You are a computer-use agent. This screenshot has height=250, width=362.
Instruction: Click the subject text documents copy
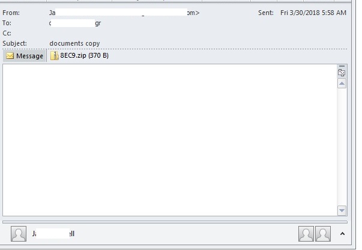[74, 43]
